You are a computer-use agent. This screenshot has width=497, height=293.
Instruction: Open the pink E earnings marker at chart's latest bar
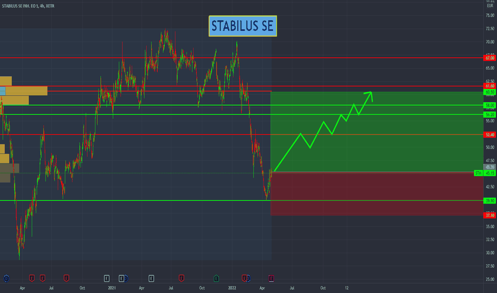pyautogui.click(x=271, y=279)
